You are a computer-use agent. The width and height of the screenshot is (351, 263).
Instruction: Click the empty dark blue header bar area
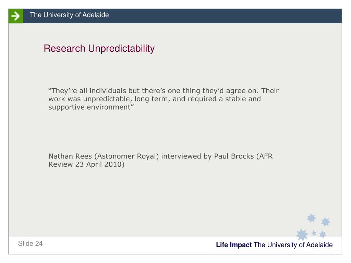point(224,16)
